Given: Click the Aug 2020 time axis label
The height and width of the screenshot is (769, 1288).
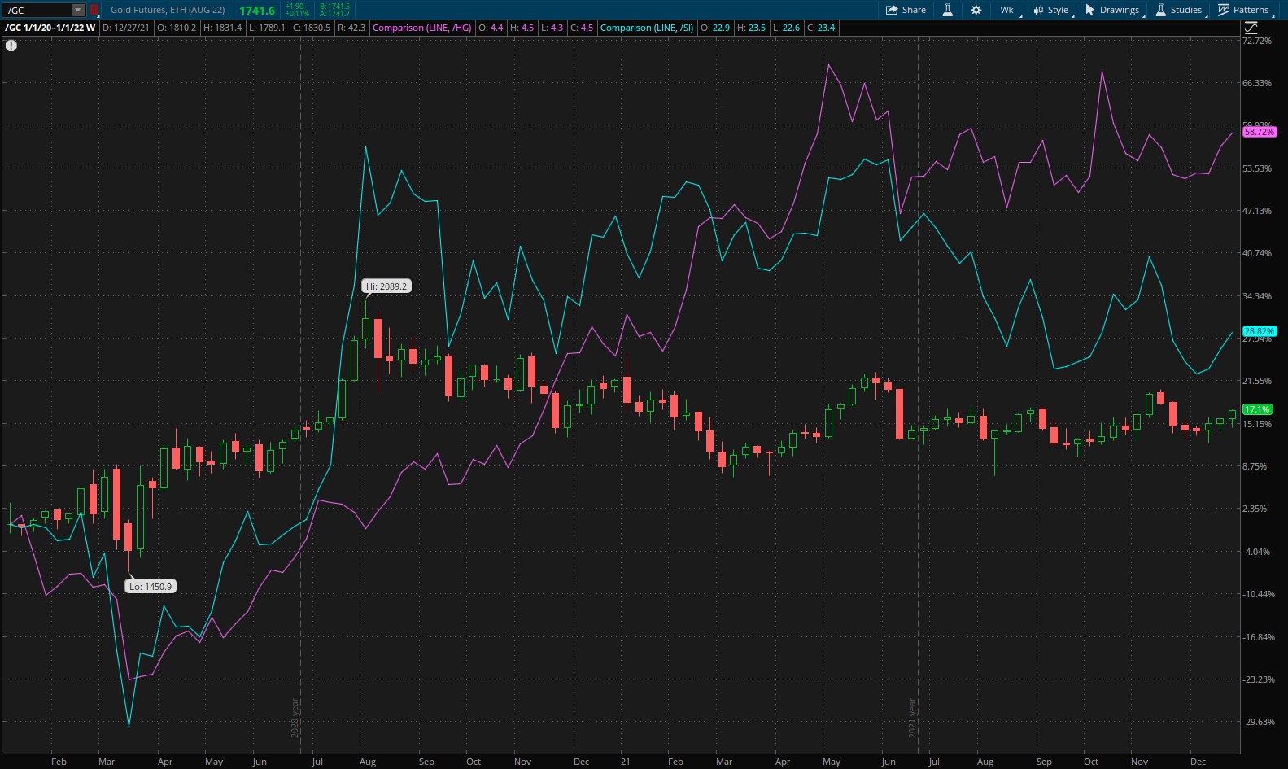Looking at the screenshot, I should click(x=368, y=762).
